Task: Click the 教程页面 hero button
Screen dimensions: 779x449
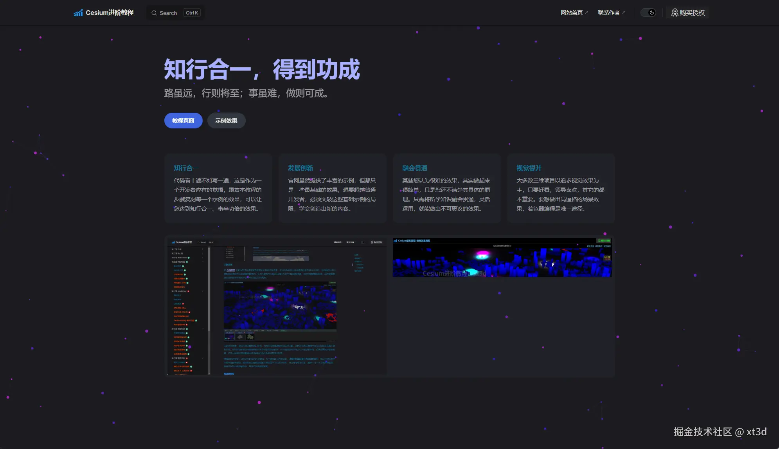Action: [x=183, y=121]
